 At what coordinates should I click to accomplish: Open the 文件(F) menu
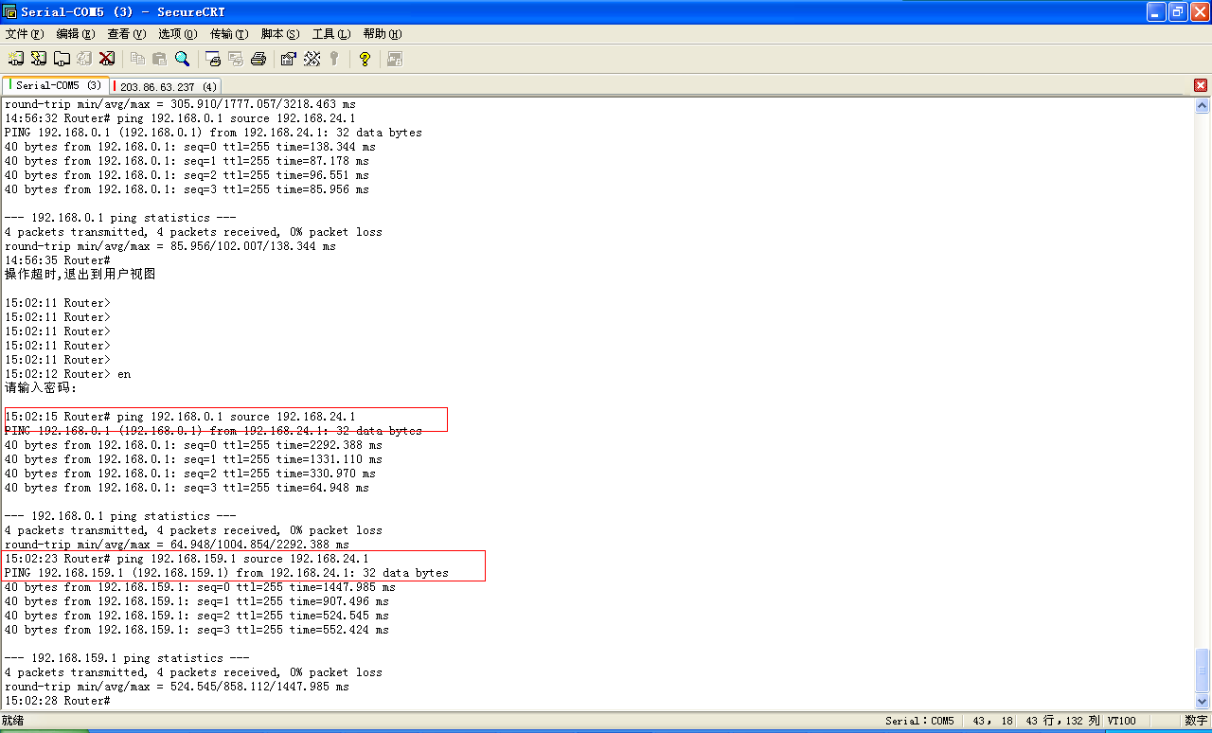click(x=23, y=34)
